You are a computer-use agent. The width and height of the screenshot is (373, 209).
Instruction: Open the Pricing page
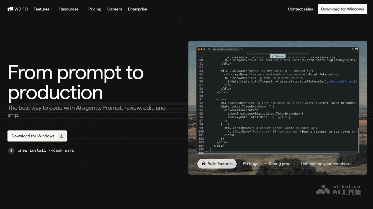[95, 9]
